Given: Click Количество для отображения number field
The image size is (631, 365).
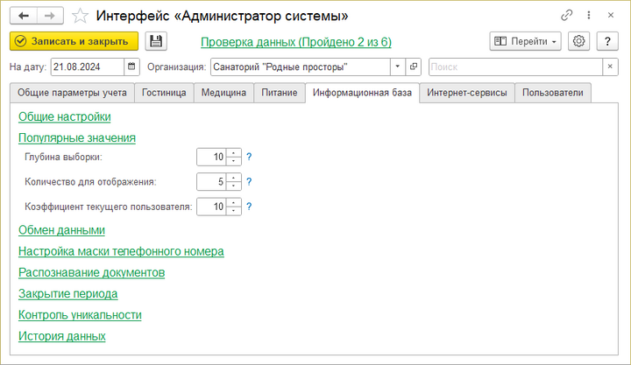Looking at the screenshot, I should (212, 182).
